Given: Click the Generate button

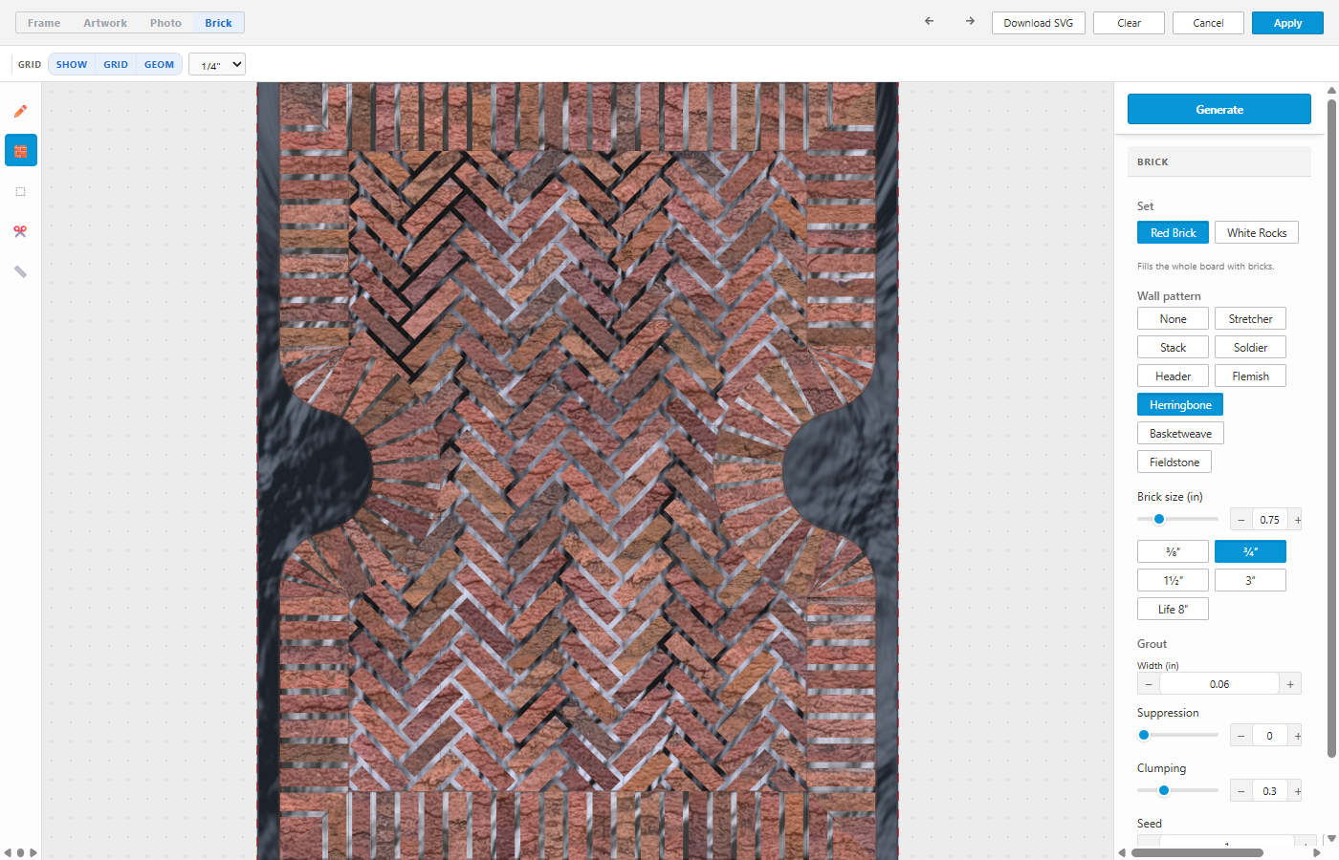Looking at the screenshot, I should click(x=1219, y=109).
